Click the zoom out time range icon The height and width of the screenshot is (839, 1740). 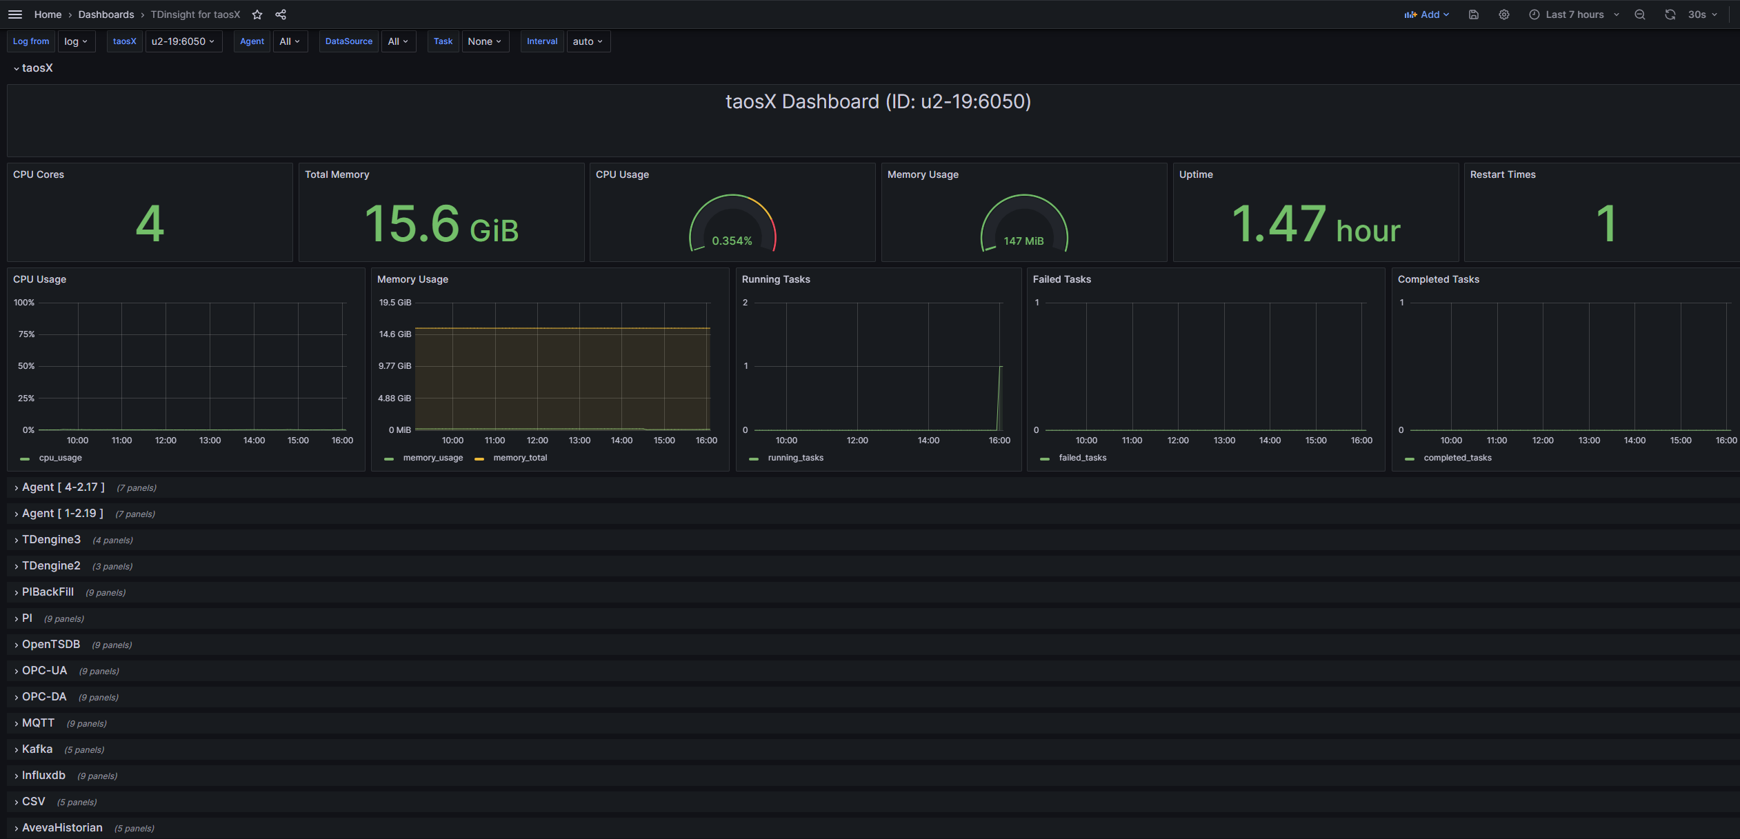(1640, 14)
